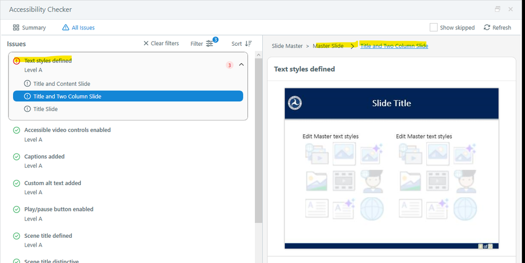Click the All Issues warning triangle icon

point(66,27)
